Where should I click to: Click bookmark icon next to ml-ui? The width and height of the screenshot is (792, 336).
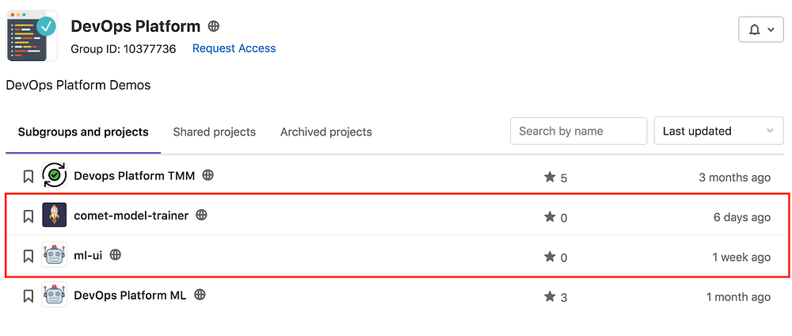click(x=28, y=256)
